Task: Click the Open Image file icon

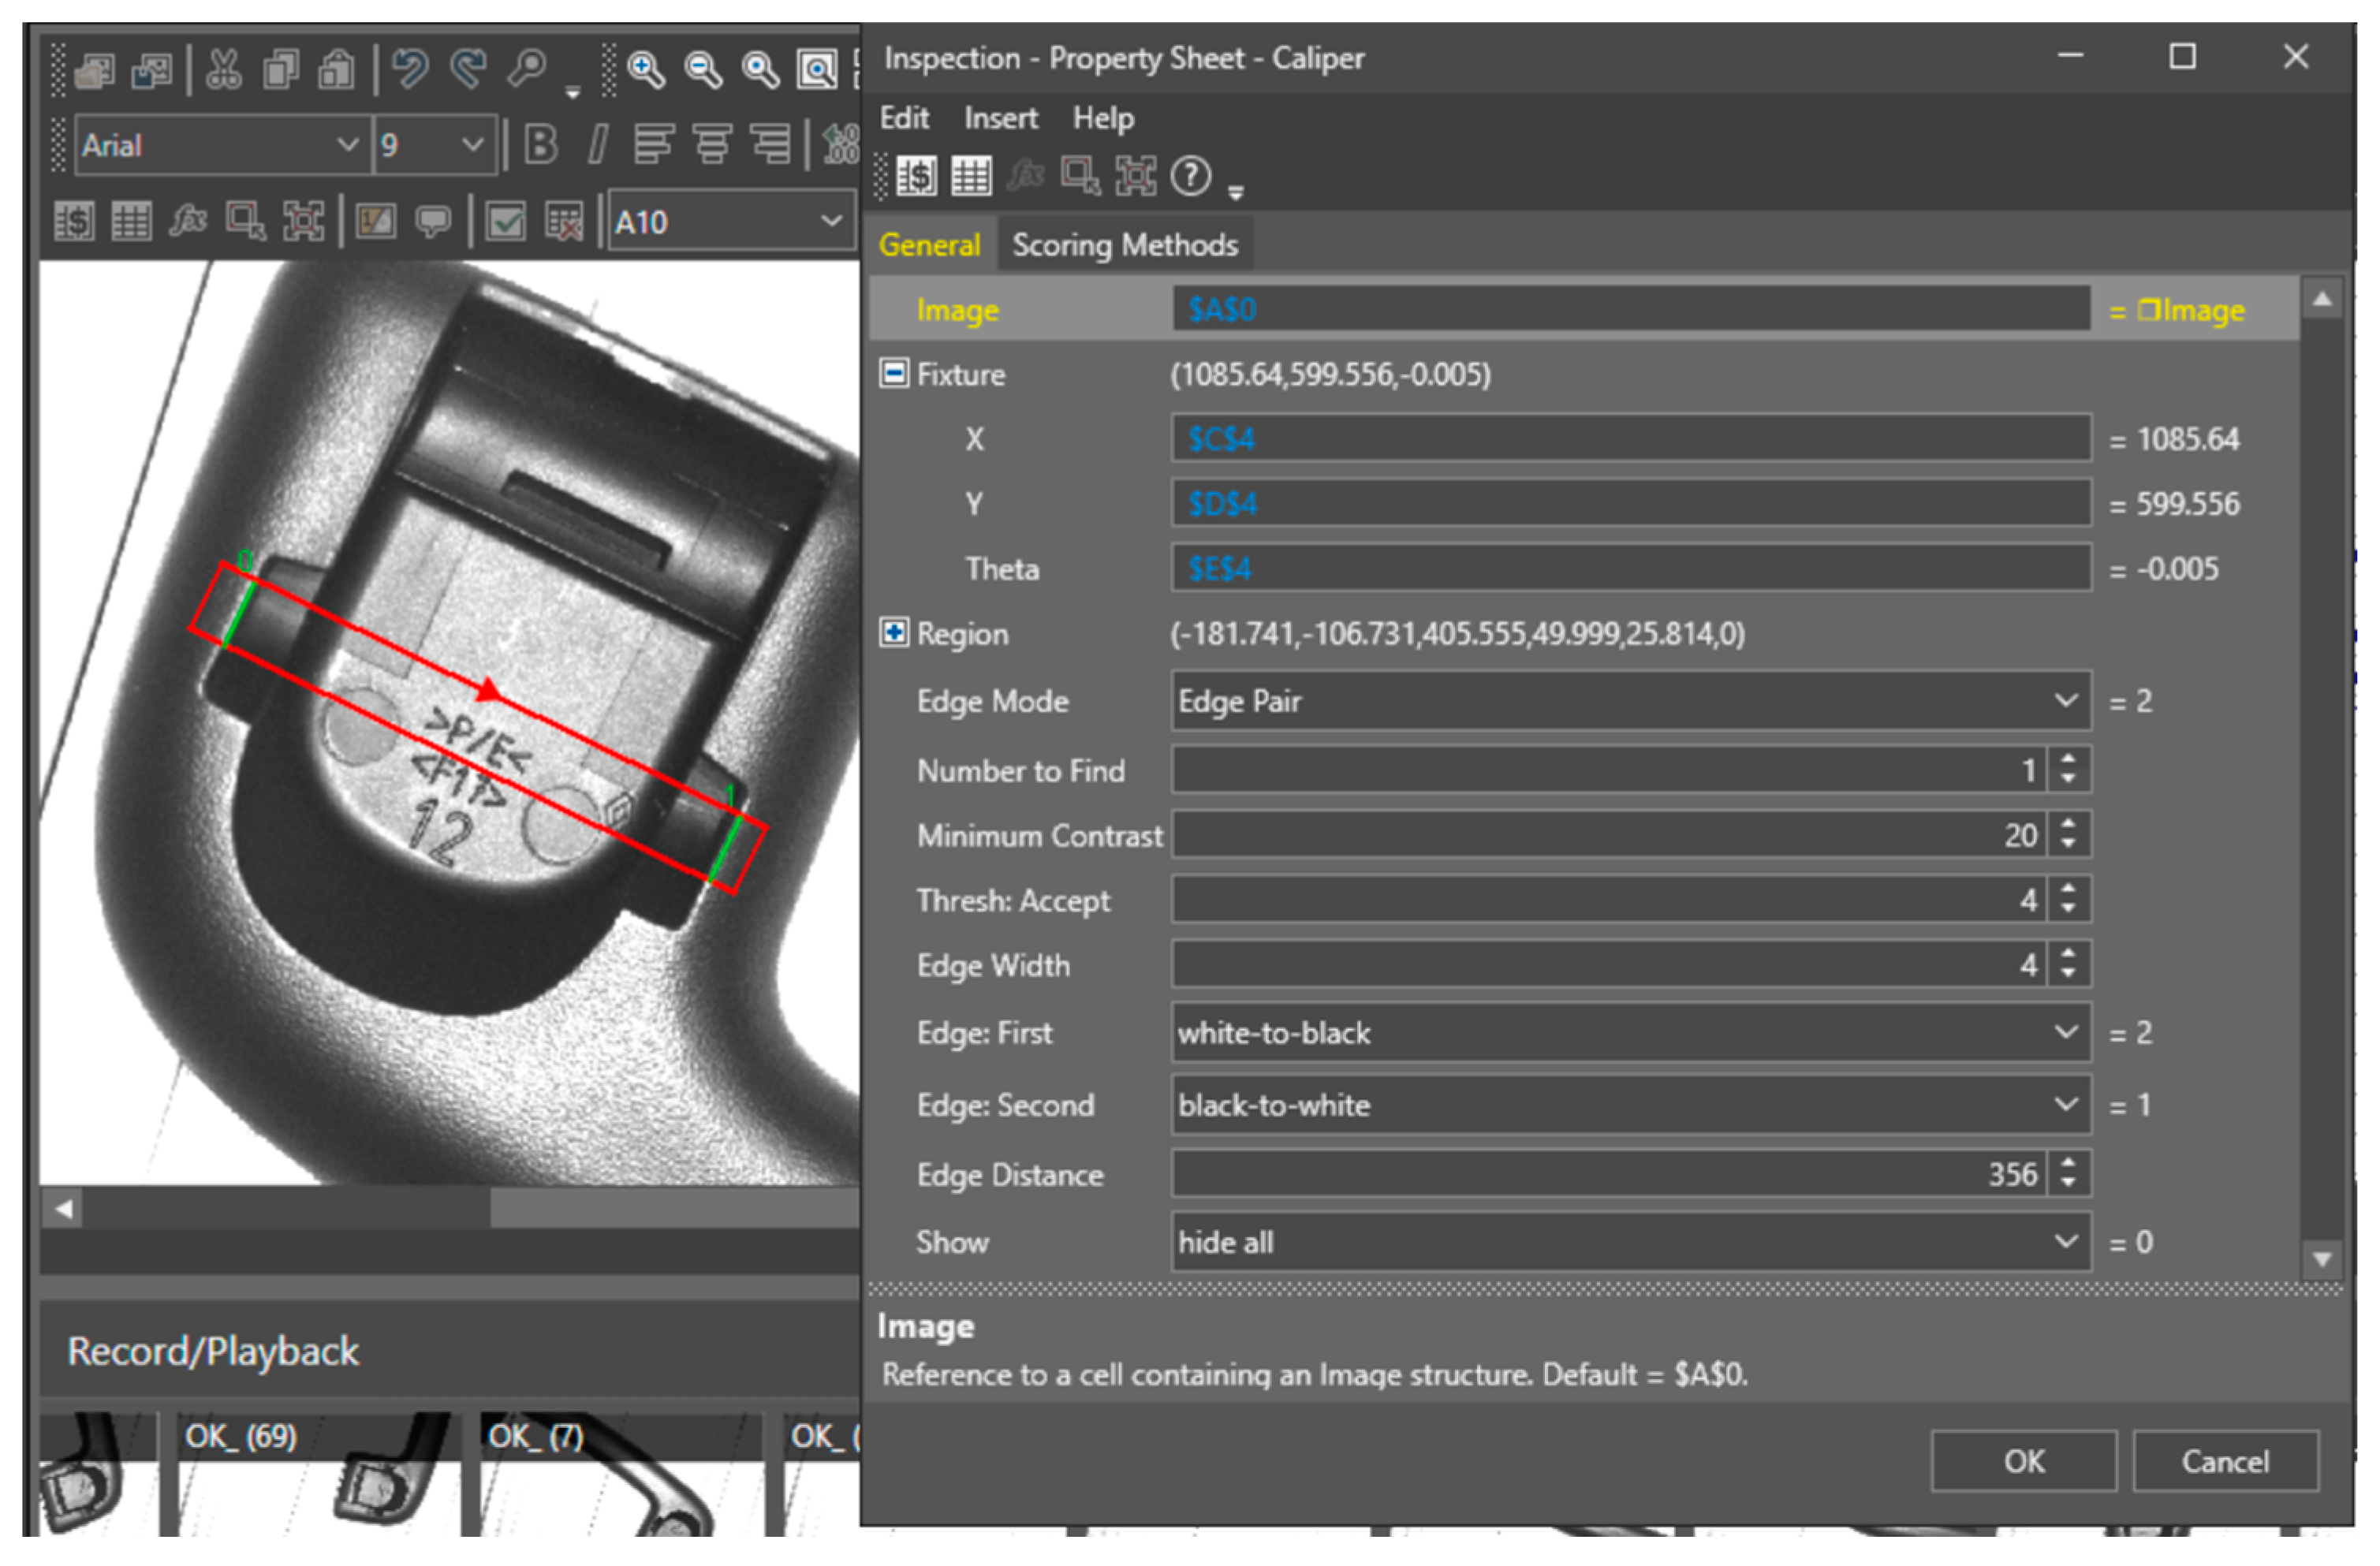Action: coord(95,70)
